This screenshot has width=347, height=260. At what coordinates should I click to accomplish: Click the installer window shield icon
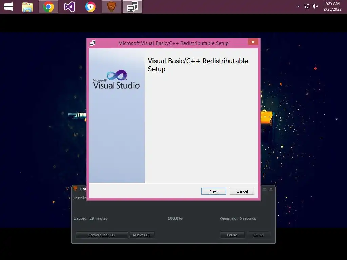click(75, 188)
